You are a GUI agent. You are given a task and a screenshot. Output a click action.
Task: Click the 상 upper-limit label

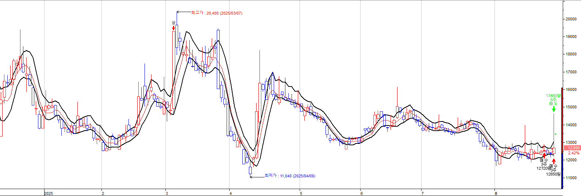pos(173,23)
